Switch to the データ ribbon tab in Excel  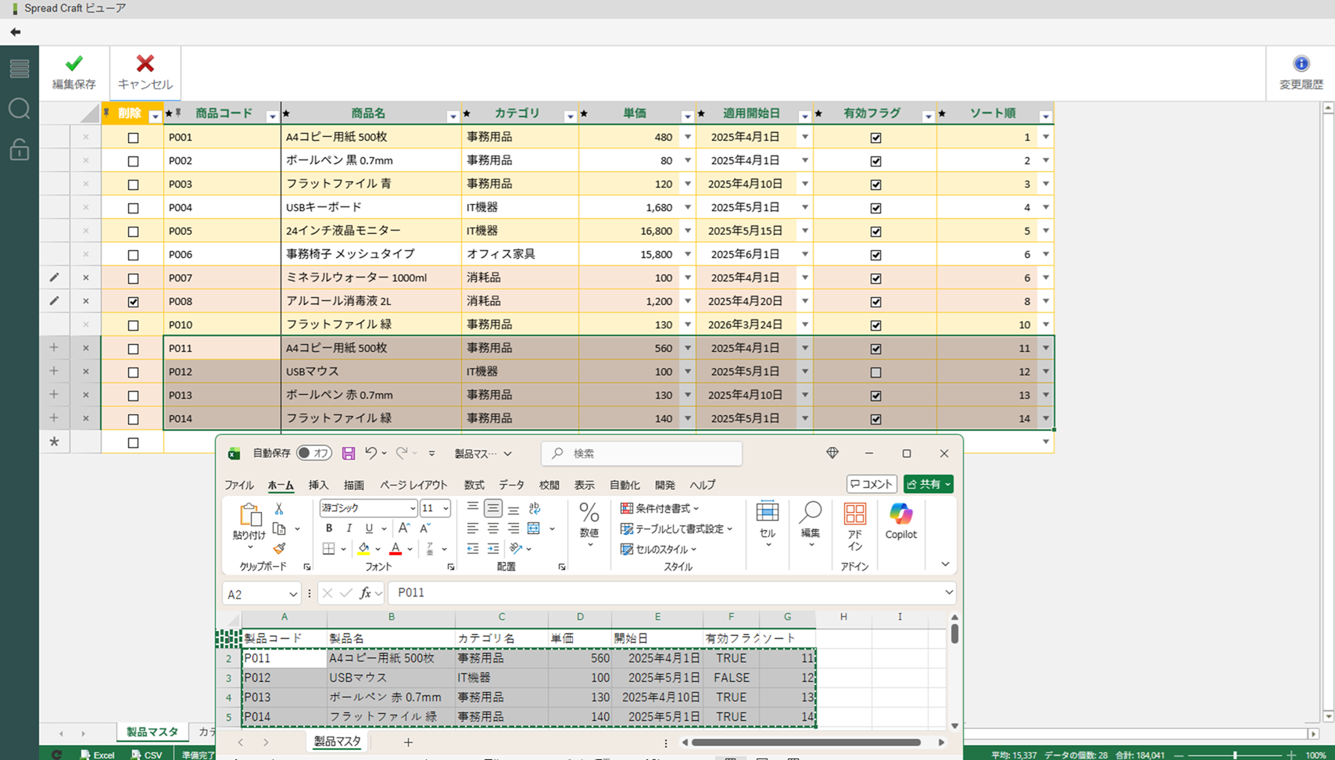511,485
